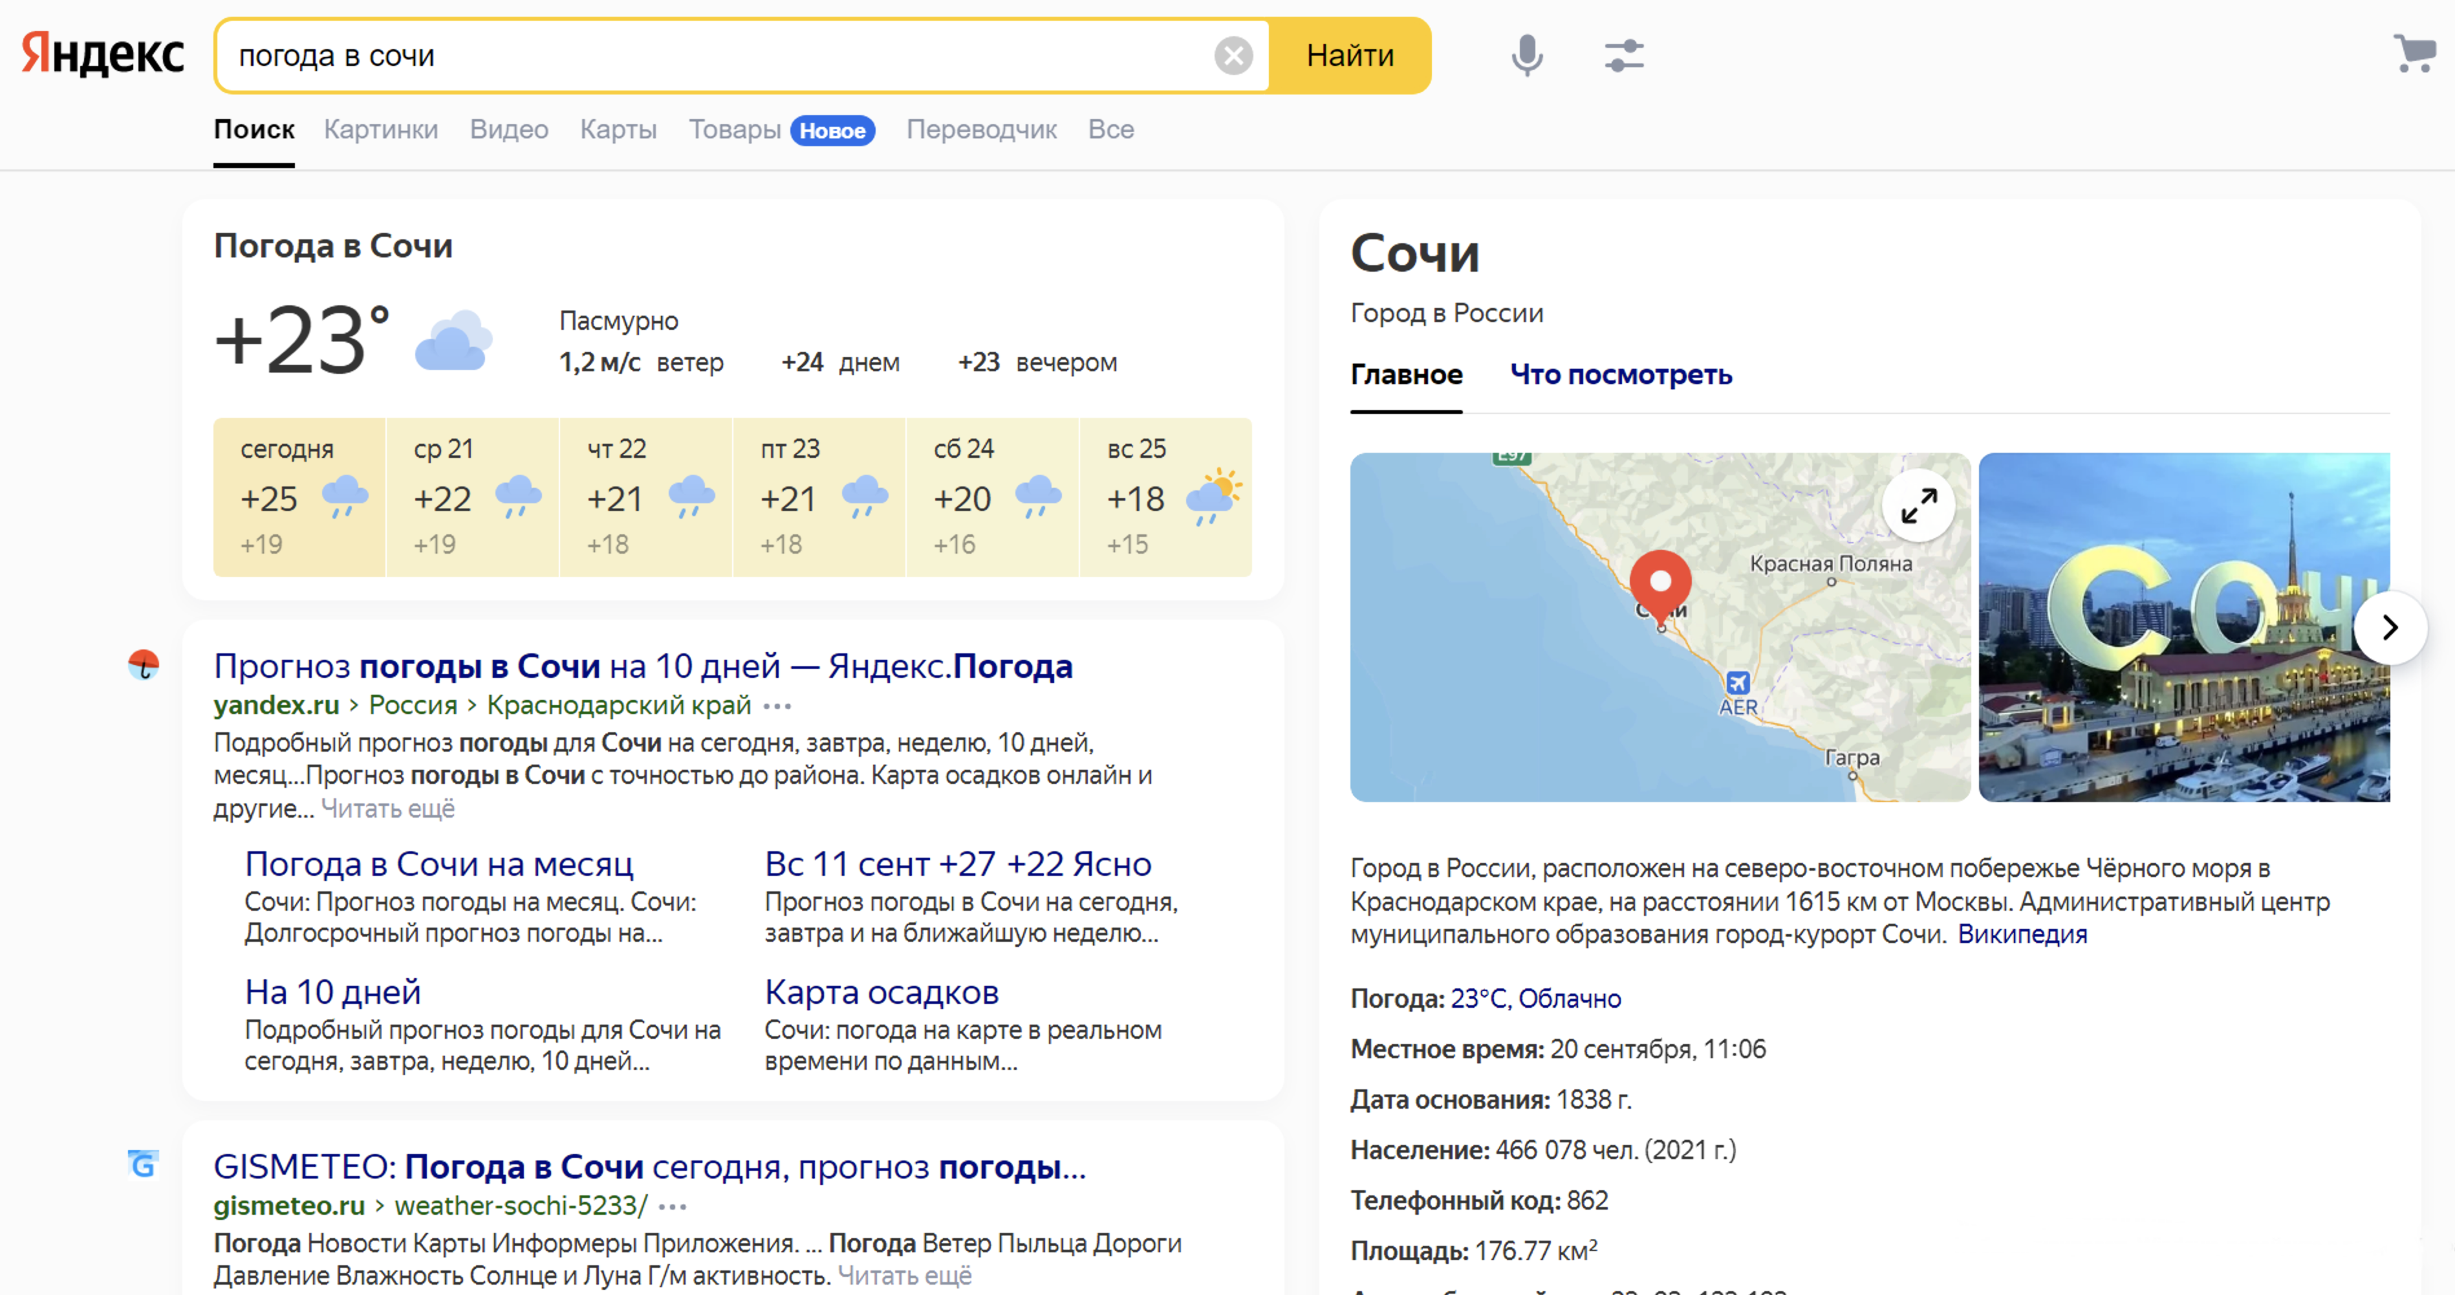Open Товары tab marked Новое
The width and height of the screenshot is (2455, 1295).
[x=781, y=129]
